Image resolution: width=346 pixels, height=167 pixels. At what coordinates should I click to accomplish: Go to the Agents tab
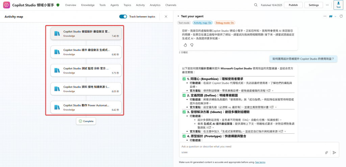pyautogui.click(x=115, y=5)
